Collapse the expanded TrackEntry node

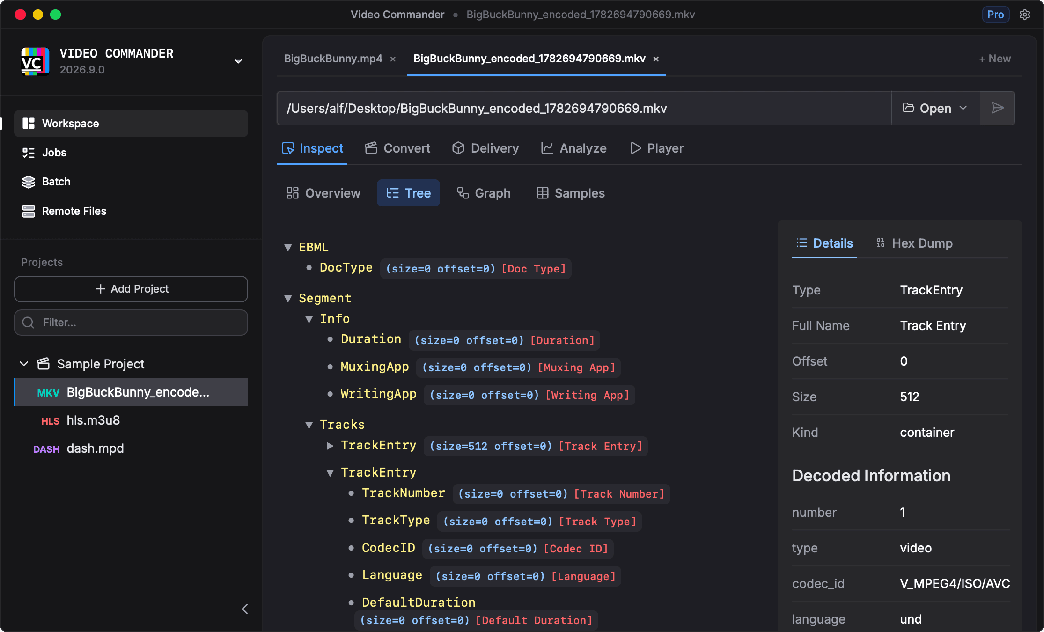pos(330,473)
